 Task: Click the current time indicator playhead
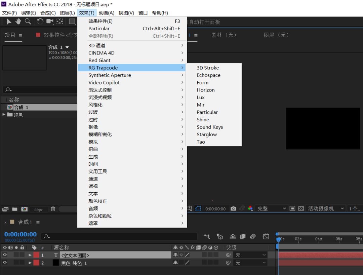279,239
